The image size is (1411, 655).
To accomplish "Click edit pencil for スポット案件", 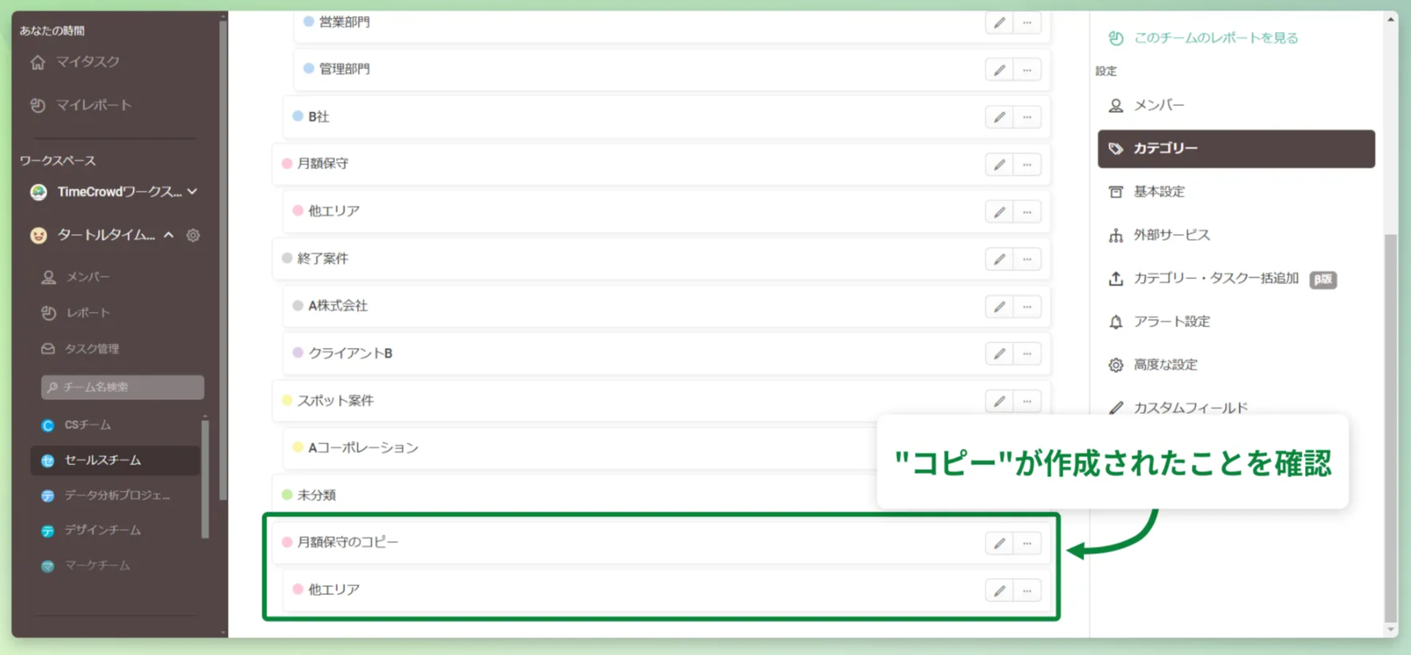I will point(999,401).
